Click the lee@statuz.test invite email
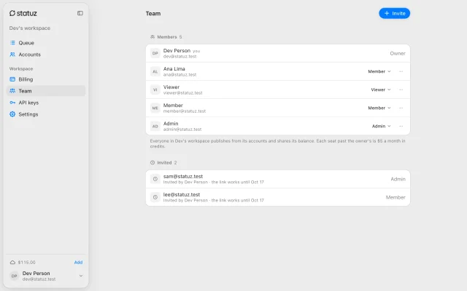The width and height of the screenshot is (467, 291). [x=182, y=194]
